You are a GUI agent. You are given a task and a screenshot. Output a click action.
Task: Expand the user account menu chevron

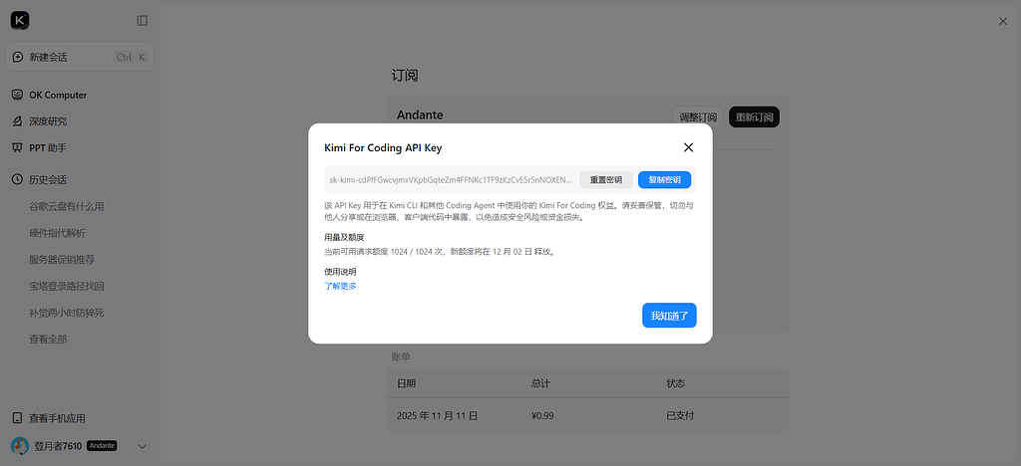click(x=142, y=446)
